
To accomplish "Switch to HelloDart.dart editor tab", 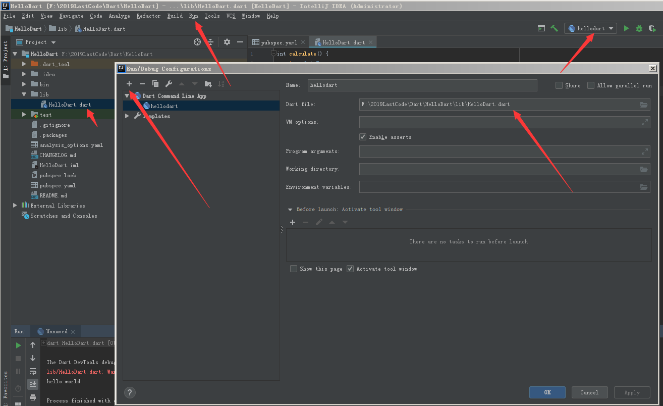I will pos(344,42).
